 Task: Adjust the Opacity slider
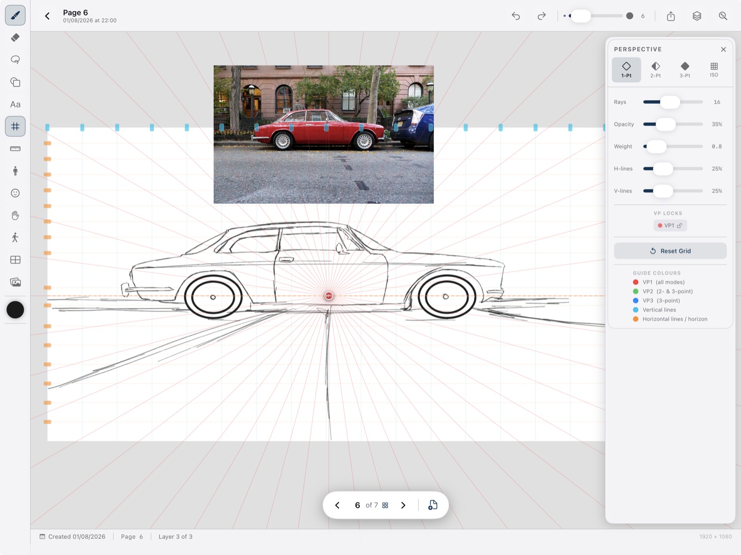673,124
